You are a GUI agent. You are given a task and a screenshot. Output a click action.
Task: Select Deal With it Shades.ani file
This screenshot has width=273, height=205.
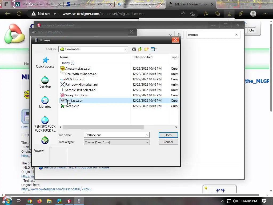click(79, 74)
